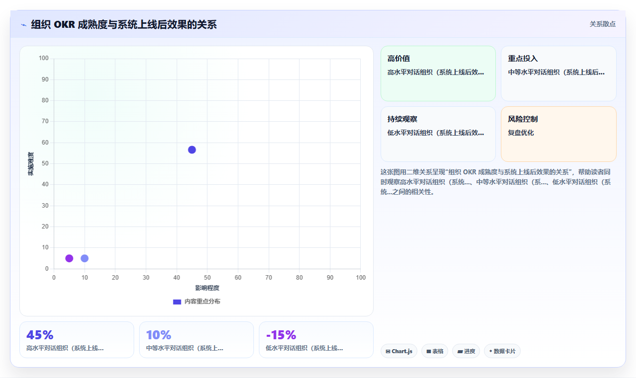Click the x-axis title 影响程度
The height and width of the screenshot is (378, 636).
click(207, 288)
